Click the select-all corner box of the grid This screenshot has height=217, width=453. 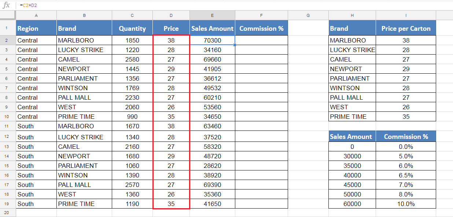click(x=8, y=15)
